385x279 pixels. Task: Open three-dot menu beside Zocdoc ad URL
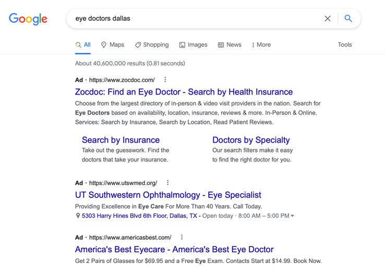[x=165, y=80]
